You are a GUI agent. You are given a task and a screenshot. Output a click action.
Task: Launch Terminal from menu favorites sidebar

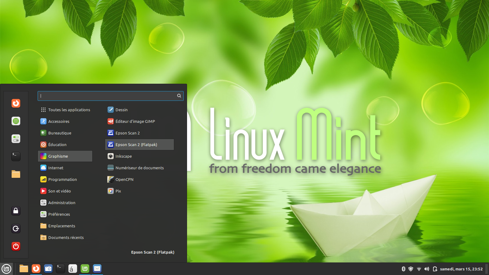pos(16,156)
